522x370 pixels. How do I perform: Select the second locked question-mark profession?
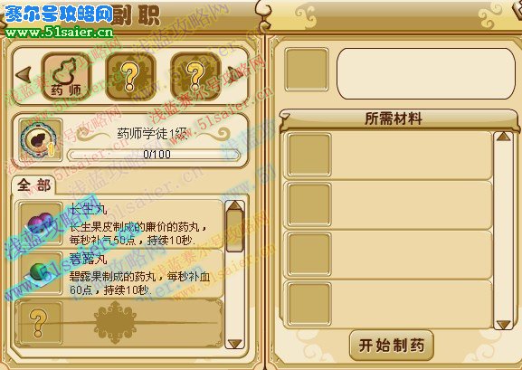(195, 77)
